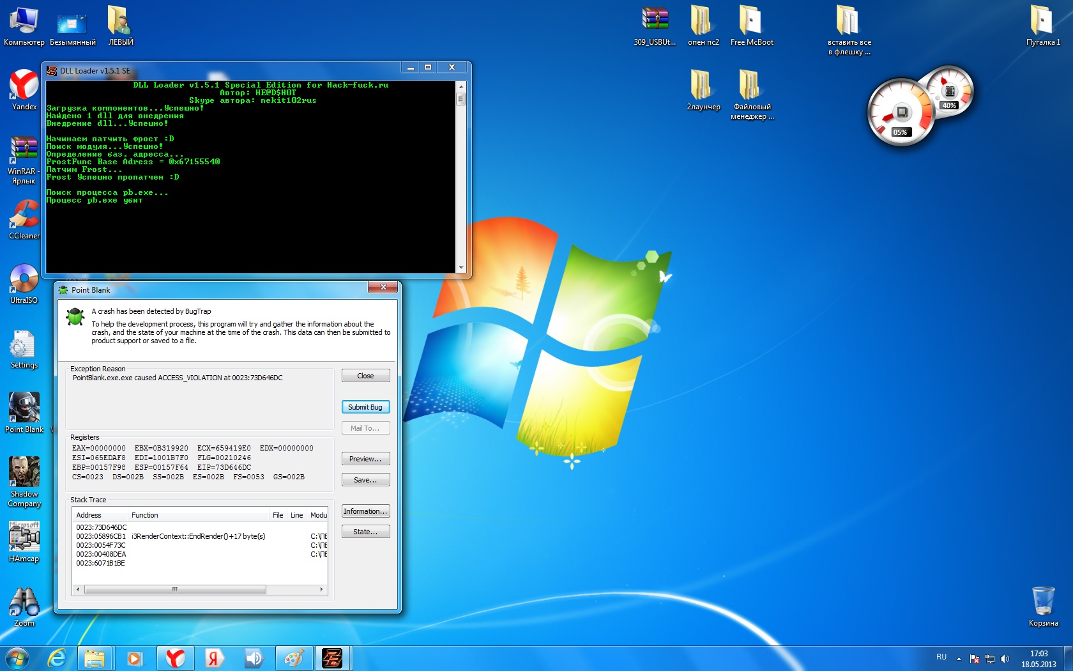
Task: Open the вставить все в флешку folder
Action: point(849,30)
